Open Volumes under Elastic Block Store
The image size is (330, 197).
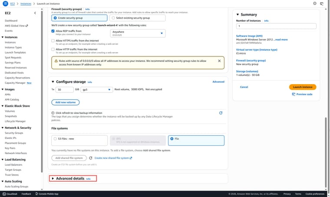click(x=10, y=111)
